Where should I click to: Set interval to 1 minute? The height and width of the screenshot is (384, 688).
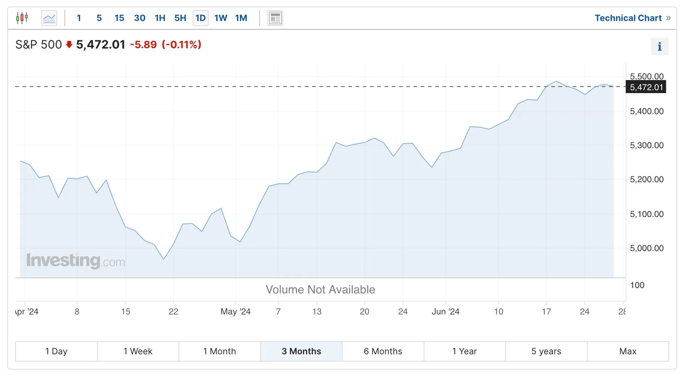pos(79,18)
